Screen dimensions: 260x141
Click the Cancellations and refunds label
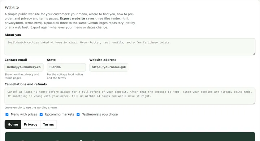26,84
